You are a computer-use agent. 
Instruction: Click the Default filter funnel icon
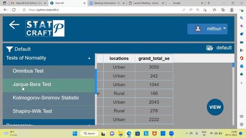coord(9,49)
